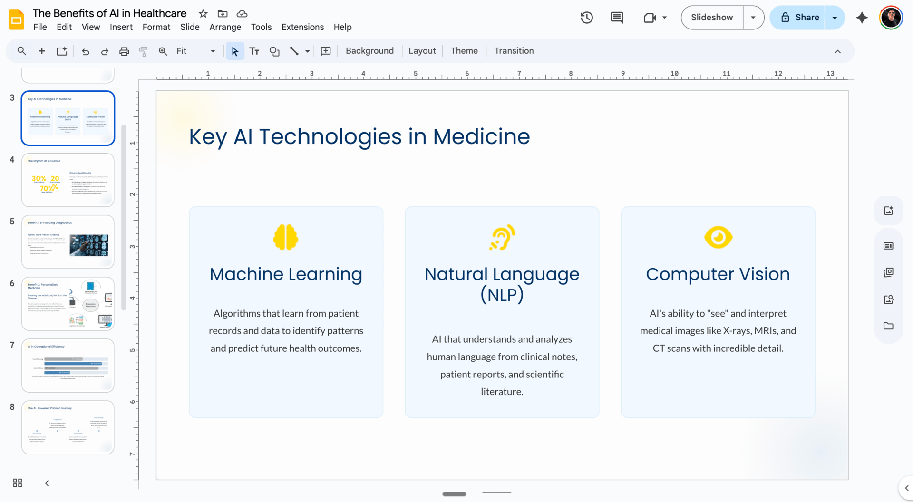Show the side panel chevron
Viewport: 913px width, 502px height.
point(906,488)
